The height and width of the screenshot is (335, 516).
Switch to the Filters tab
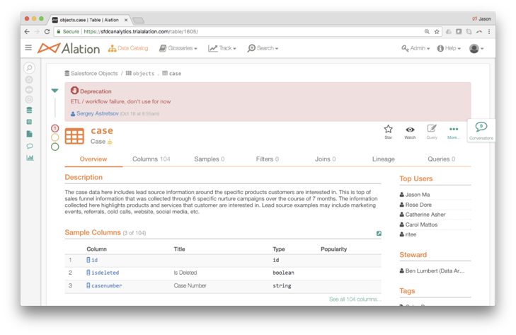coord(268,159)
